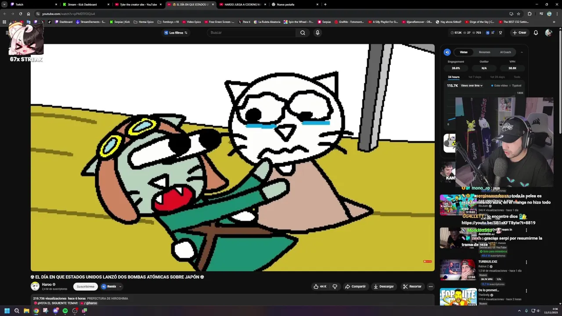Collapse the vidIQ panel with chevron

coord(522,52)
